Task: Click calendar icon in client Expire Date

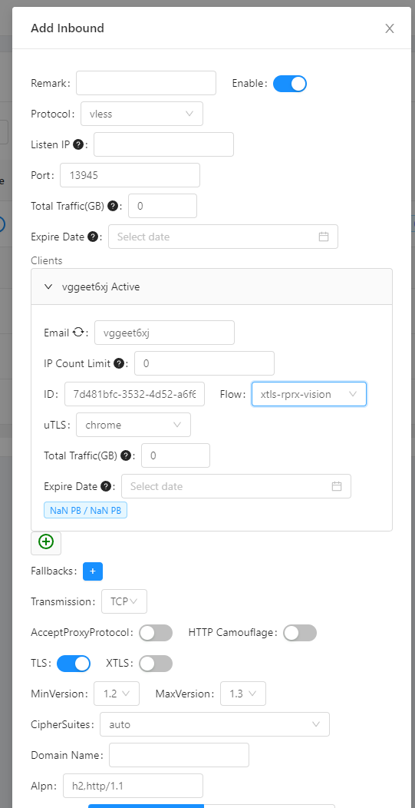Action: tap(337, 486)
